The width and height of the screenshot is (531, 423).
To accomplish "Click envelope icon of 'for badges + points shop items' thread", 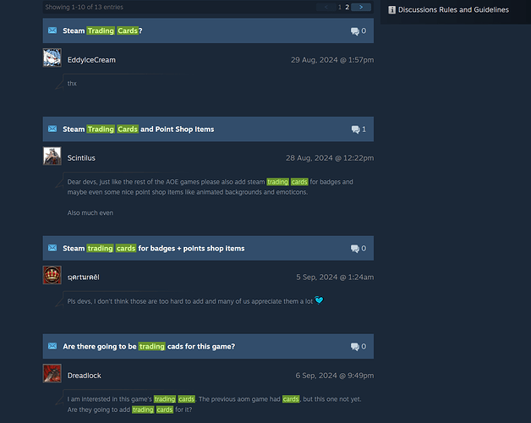I will [52, 248].
